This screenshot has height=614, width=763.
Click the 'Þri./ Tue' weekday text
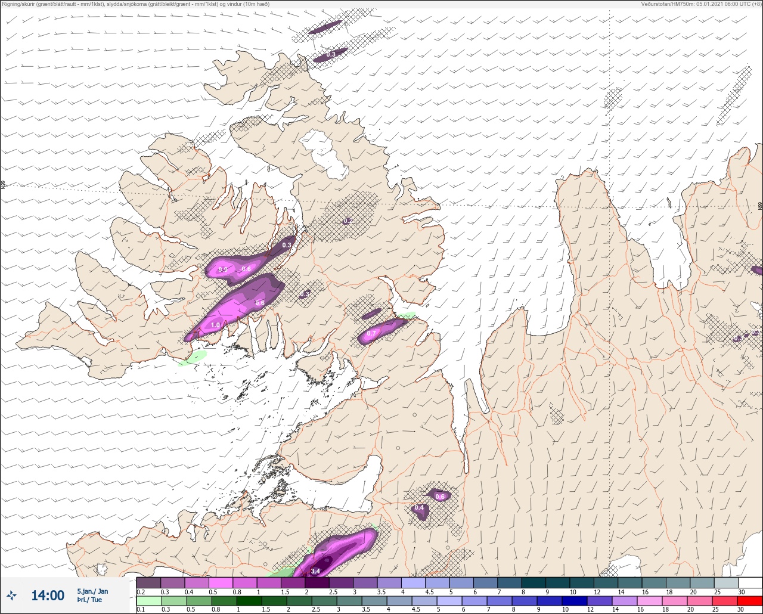89,600
